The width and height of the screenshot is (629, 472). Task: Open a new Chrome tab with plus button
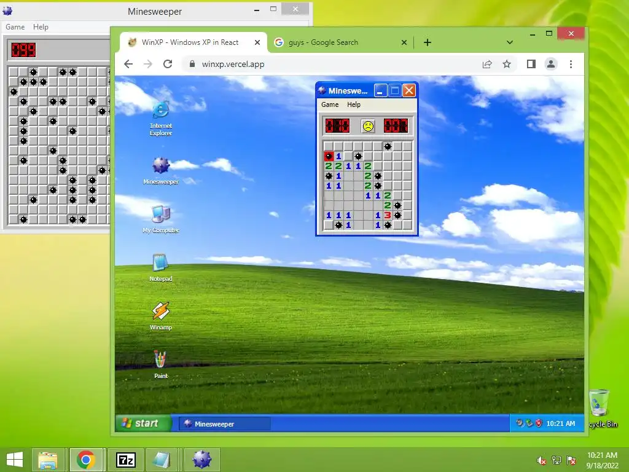coord(428,42)
